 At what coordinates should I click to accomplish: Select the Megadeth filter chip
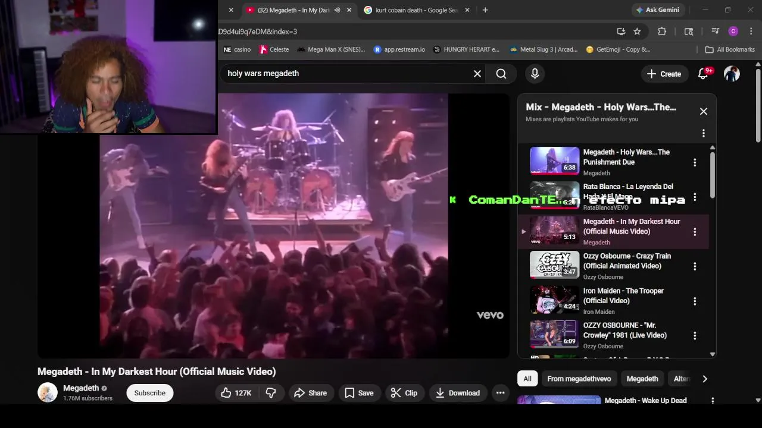tap(642, 379)
